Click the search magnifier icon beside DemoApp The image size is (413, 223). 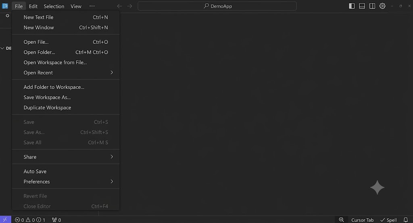206,6
